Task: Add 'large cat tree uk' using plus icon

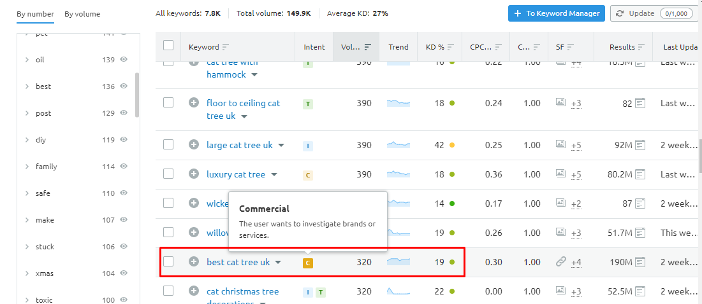Action: 193,144
